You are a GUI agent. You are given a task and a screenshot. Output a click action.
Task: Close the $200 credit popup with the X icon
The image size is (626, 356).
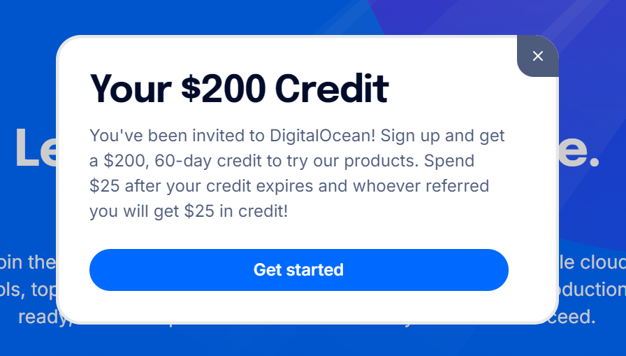pos(537,56)
